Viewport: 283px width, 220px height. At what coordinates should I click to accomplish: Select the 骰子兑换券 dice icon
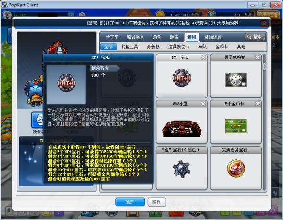pos(236,80)
